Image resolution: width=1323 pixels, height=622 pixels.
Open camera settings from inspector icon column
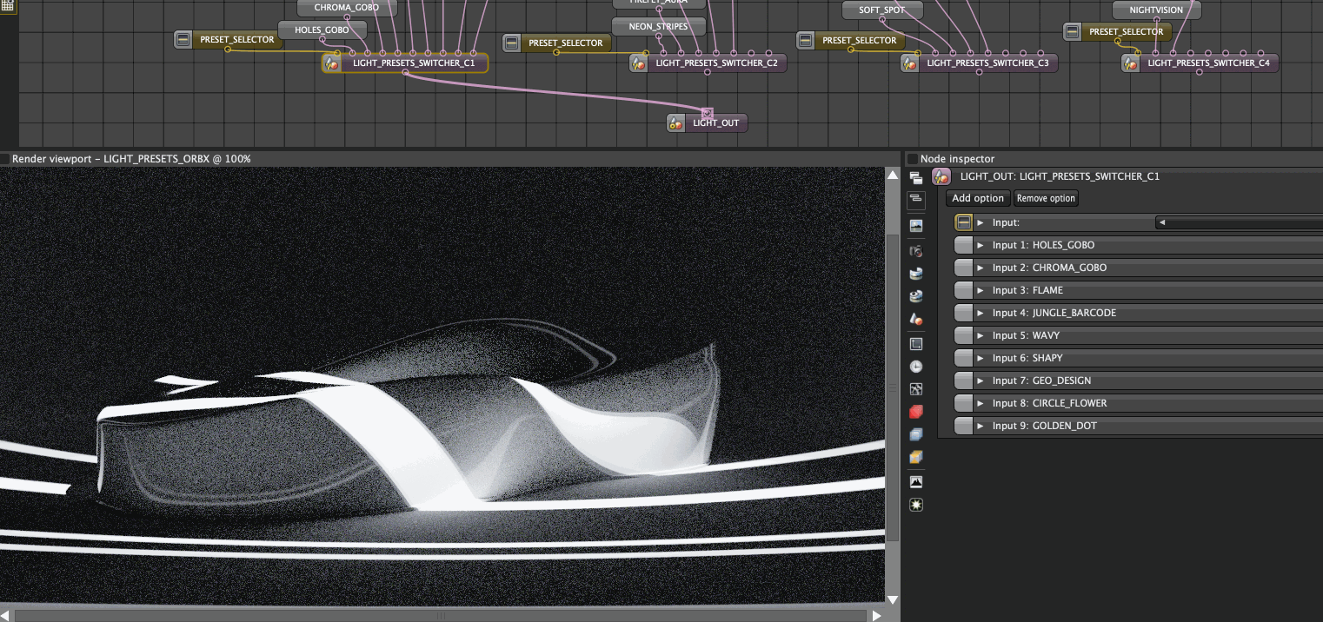tap(916, 251)
